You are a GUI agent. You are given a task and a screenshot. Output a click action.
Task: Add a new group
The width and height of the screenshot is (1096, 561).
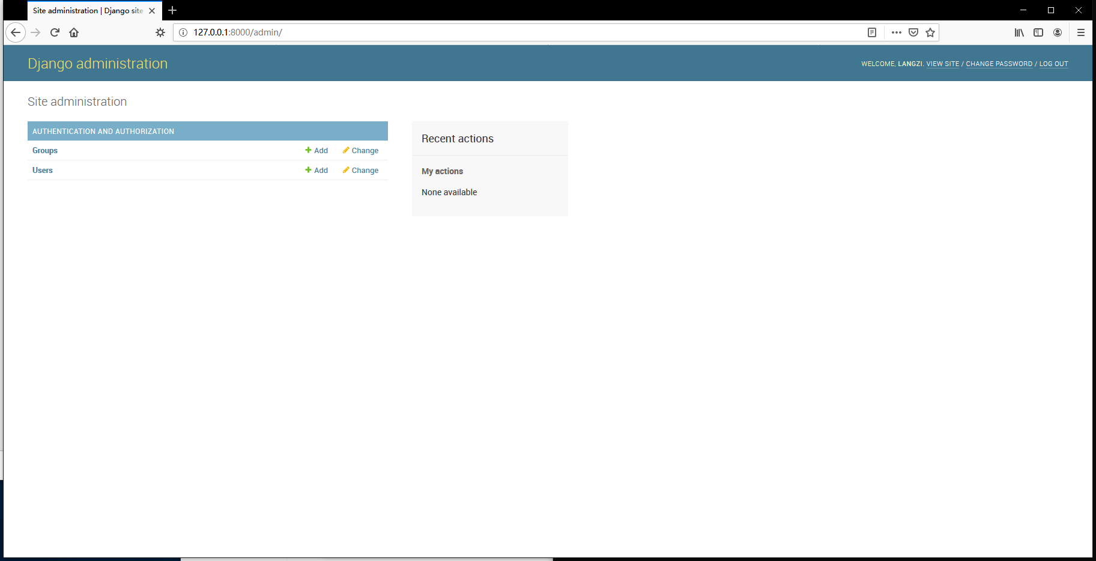pyautogui.click(x=316, y=151)
